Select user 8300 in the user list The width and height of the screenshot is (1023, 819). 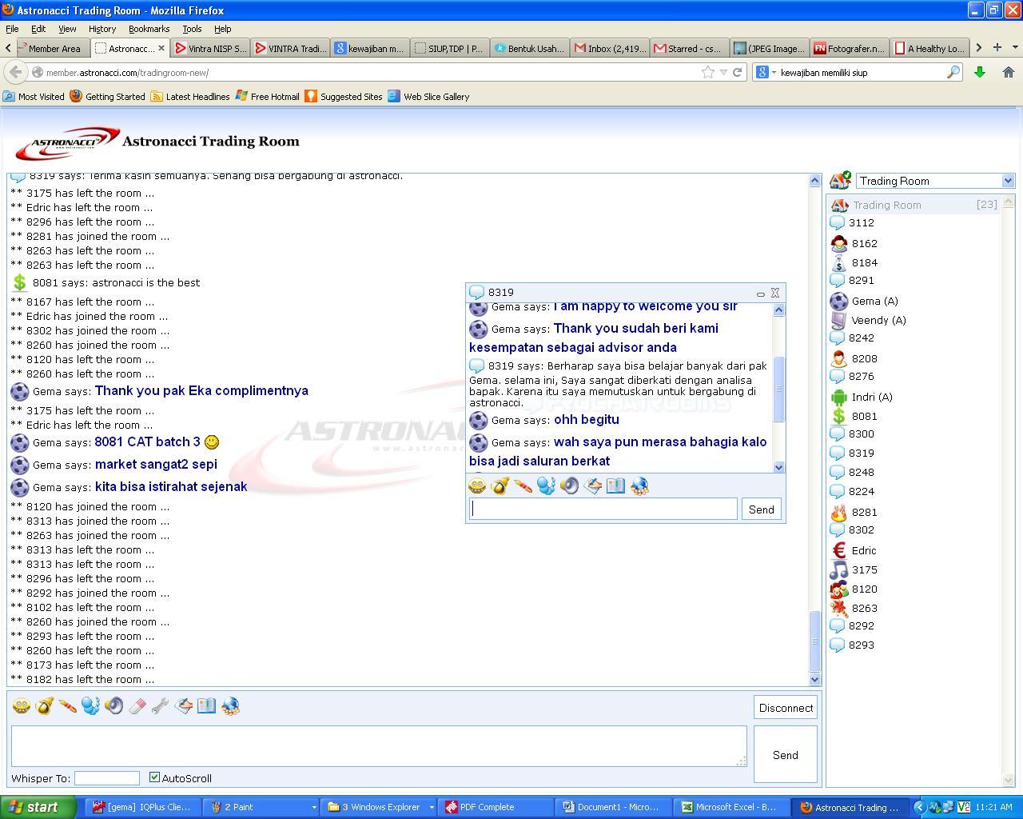pos(861,433)
